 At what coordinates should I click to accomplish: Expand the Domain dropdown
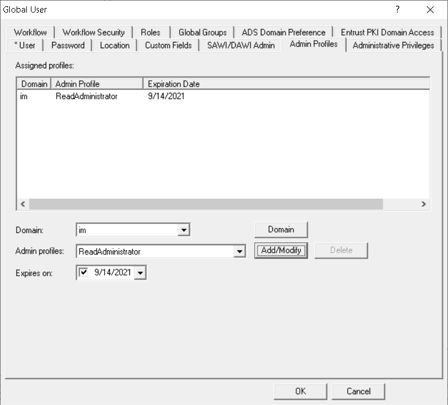pos(183,230)
